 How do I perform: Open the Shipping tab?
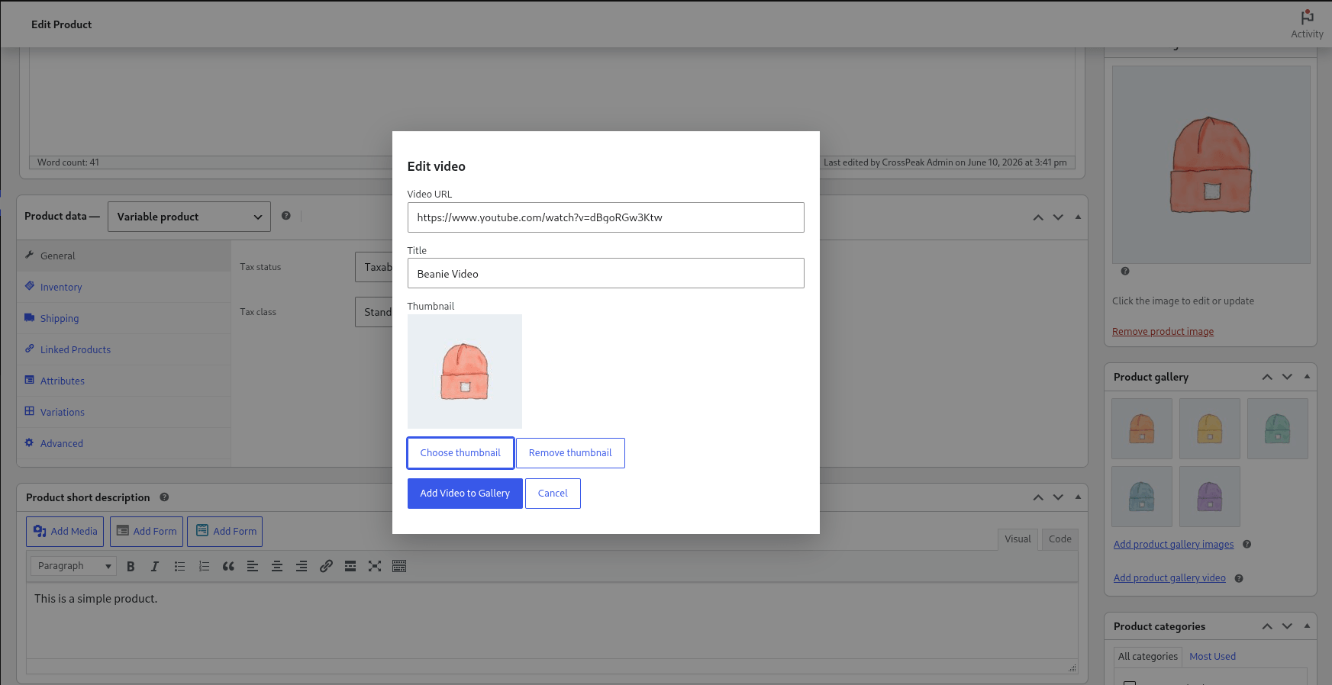pos(124,318)
